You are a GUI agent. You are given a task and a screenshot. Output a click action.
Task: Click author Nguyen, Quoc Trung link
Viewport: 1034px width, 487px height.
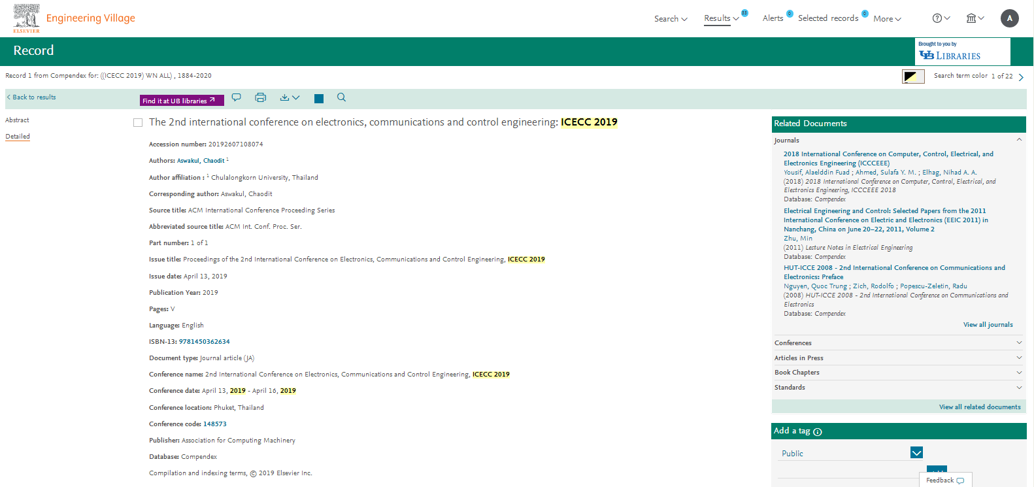click(x=815, y=286)
